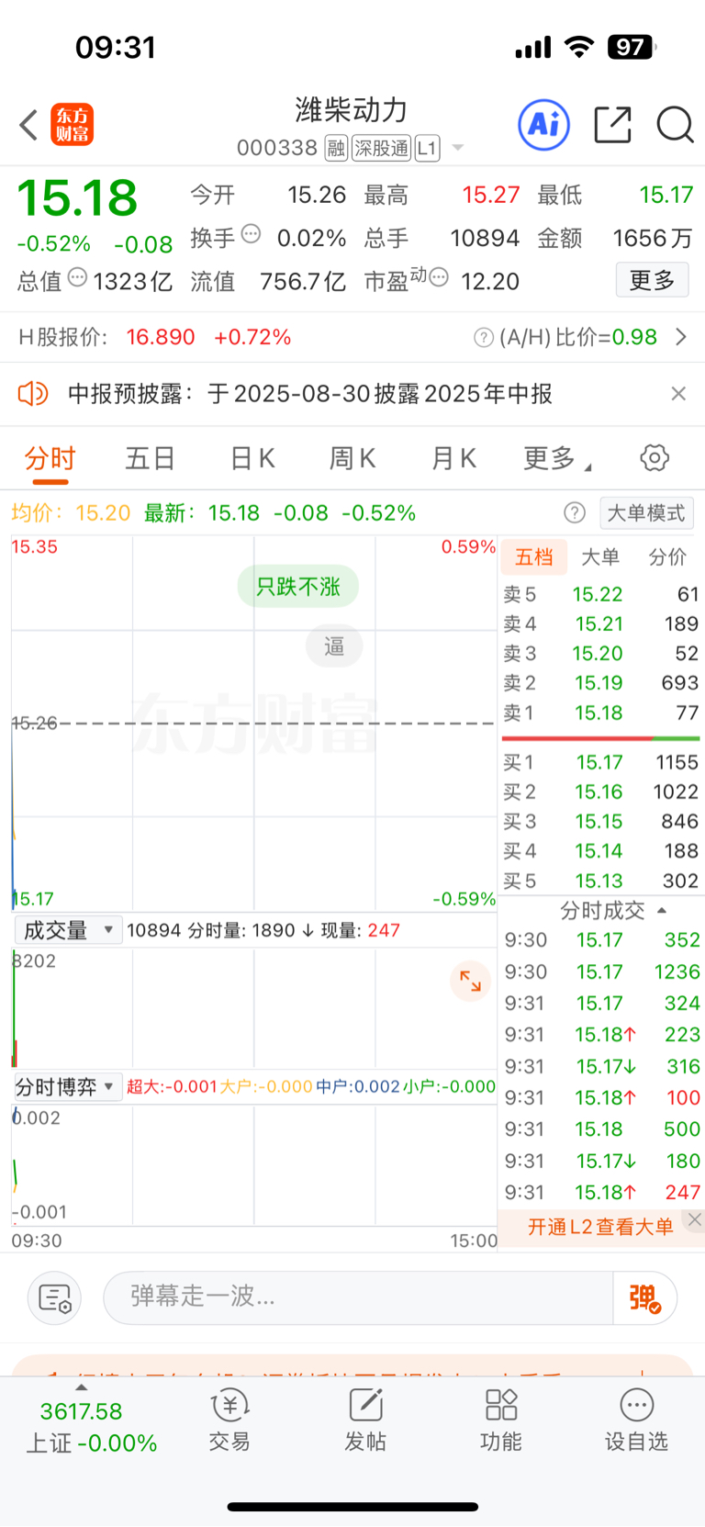Viewport: 705px width, 1527px height.
Task: Focus the 弹幕走一波 input field
Action: 358,1297
